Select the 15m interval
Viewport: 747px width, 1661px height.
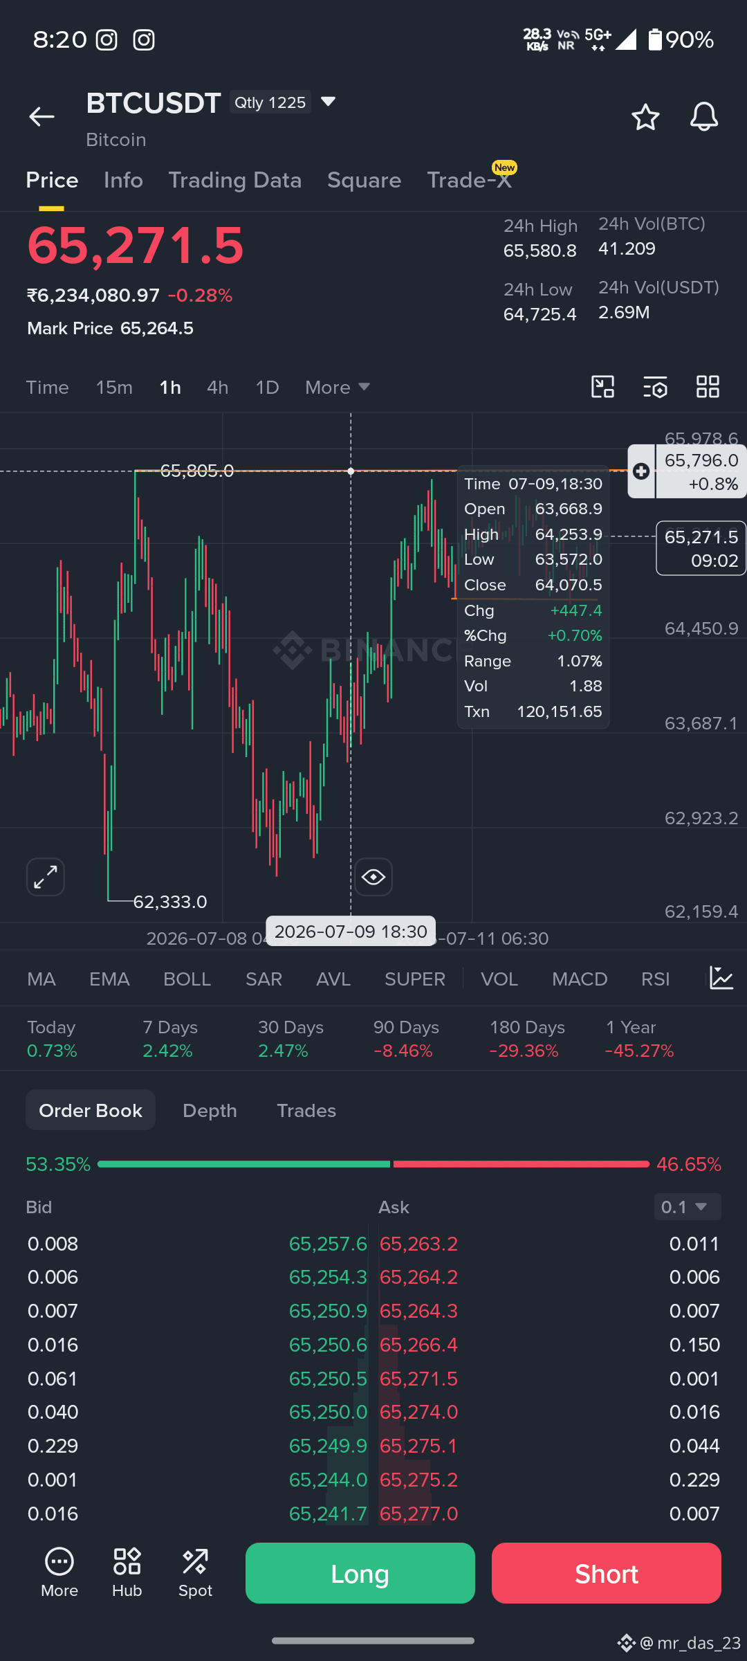pyautogui.click(x=114, y=387)
